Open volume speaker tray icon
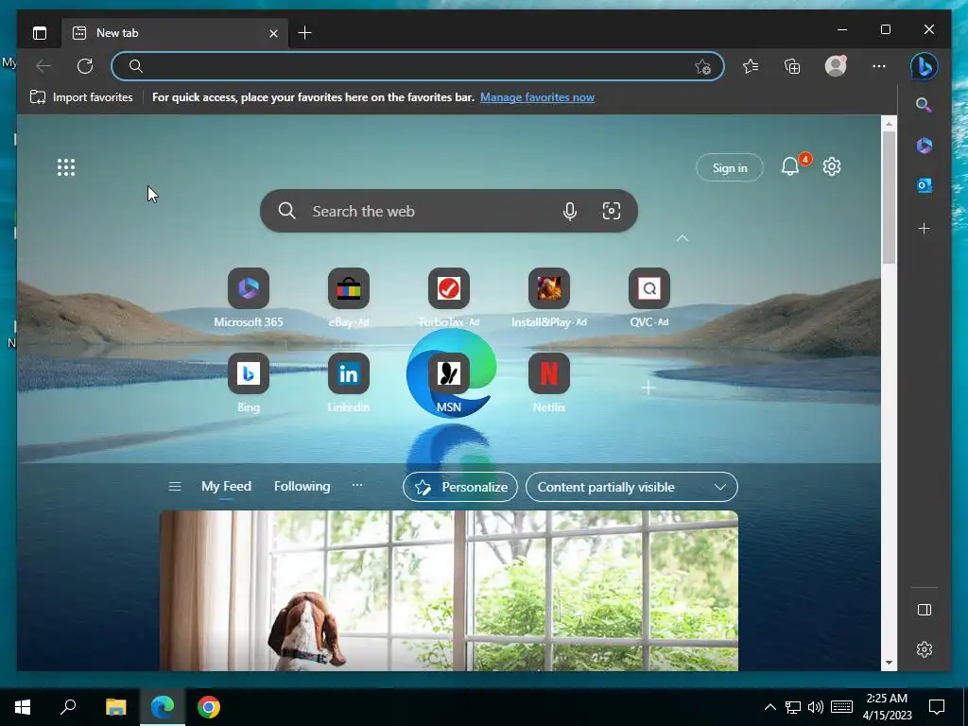The image size is (968, 726). pyautogui.click(x=816, y=707)
